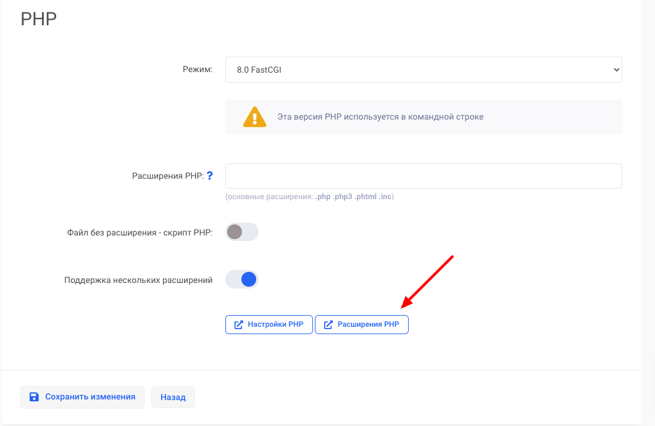Click the blue question mark help icon

[210, 176]
